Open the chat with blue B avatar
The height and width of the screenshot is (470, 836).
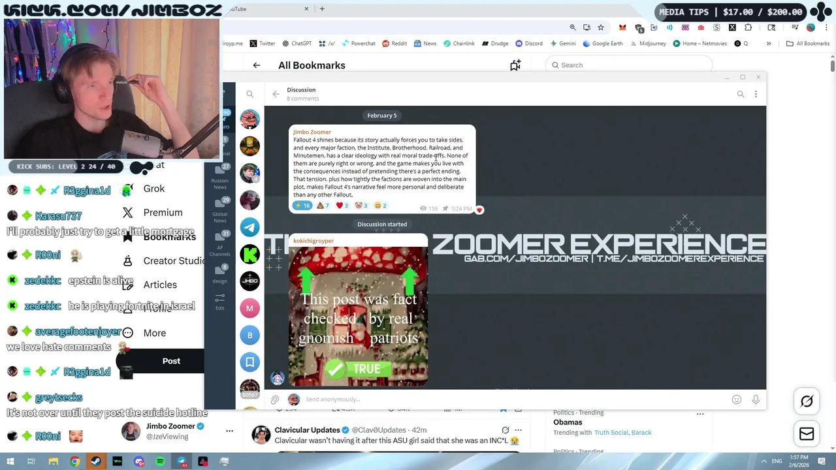249,335
